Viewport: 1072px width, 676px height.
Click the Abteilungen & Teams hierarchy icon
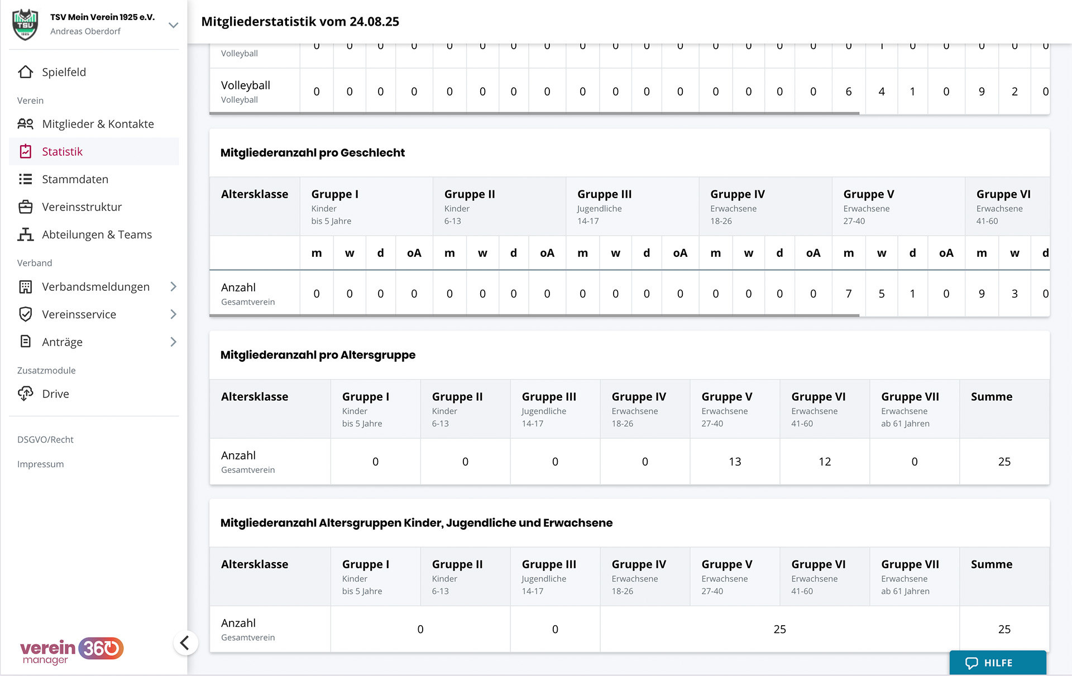[26, 234]
